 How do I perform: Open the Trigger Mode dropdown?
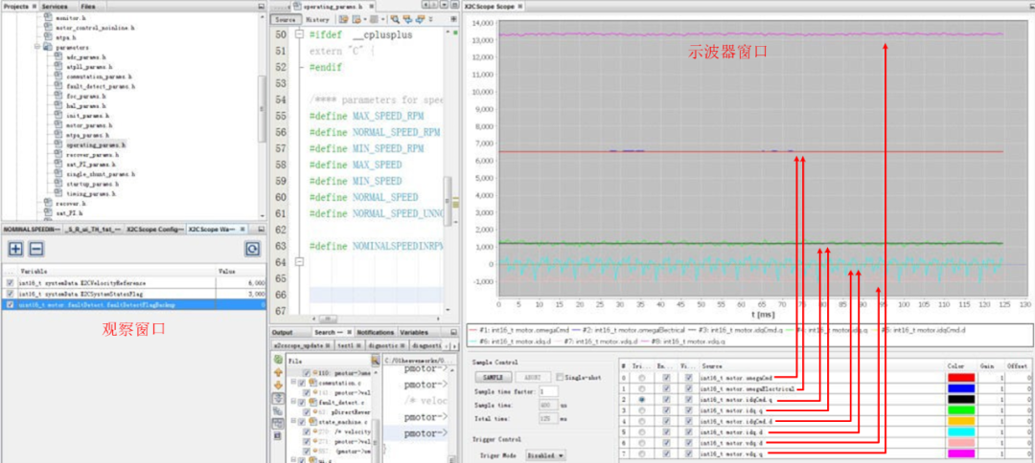click(545, 455)
